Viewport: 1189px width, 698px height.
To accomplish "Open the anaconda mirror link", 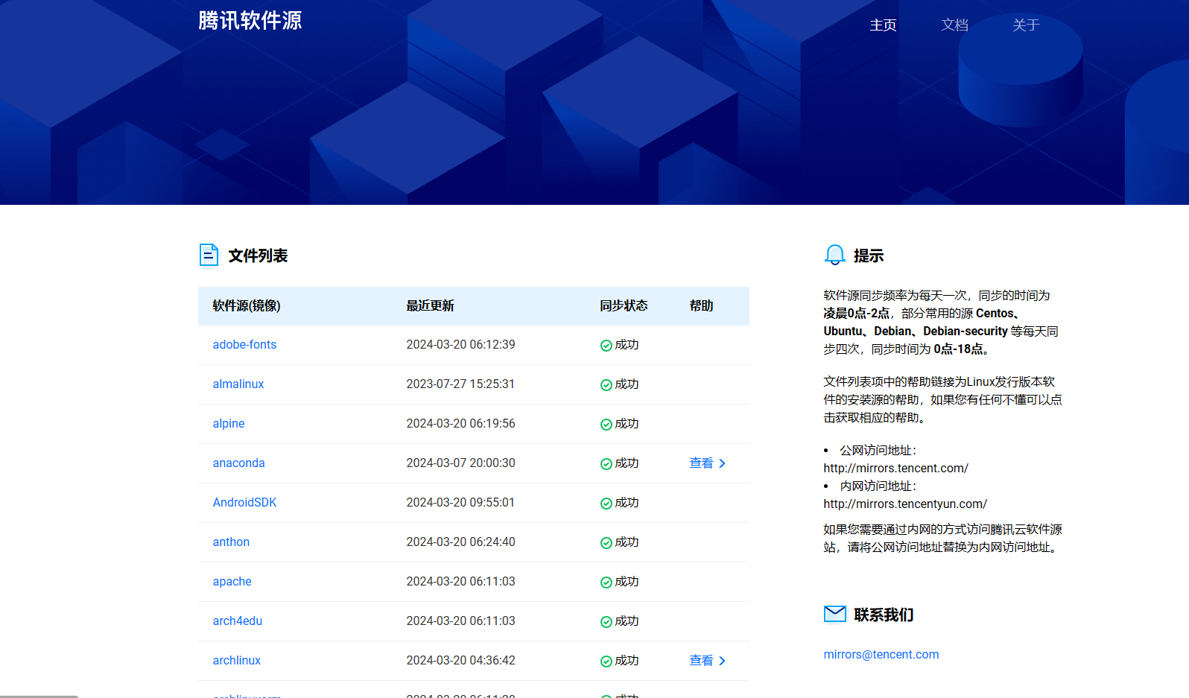I will (x=238, y=463).
